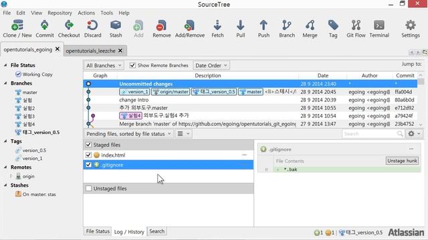Select the Add/Remove toolbar icon
428x240 pixels.
pos(189,25)
